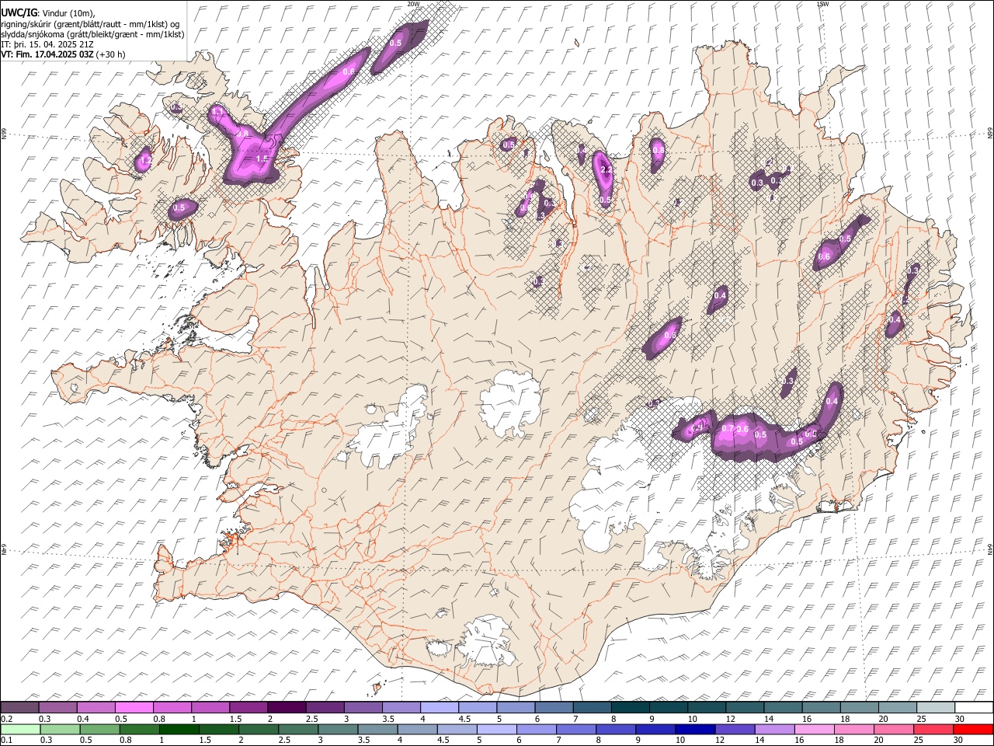This screenshot has width=994, height=746.
Task: Select dark teal snow swatch between 8 and 9
Action: click(629, 708)
